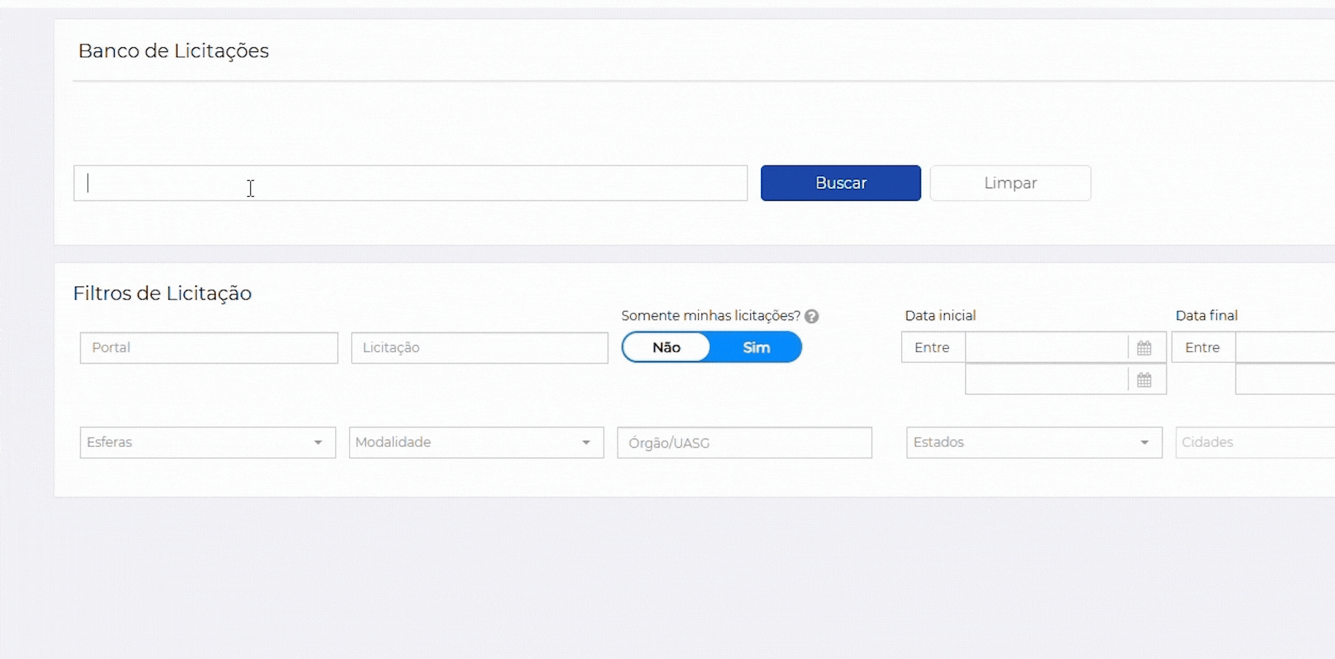The height and width of the screenshot is (659, 1335).
Task: Expand the Esferas dropdown
Action: pyautogui.click(x=207, y=443)
